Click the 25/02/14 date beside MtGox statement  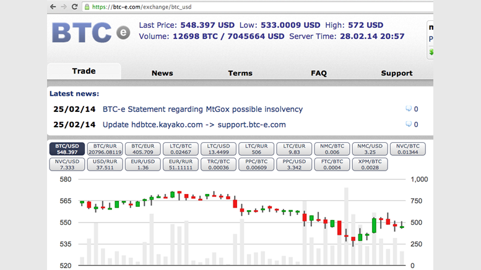point(74,109)
